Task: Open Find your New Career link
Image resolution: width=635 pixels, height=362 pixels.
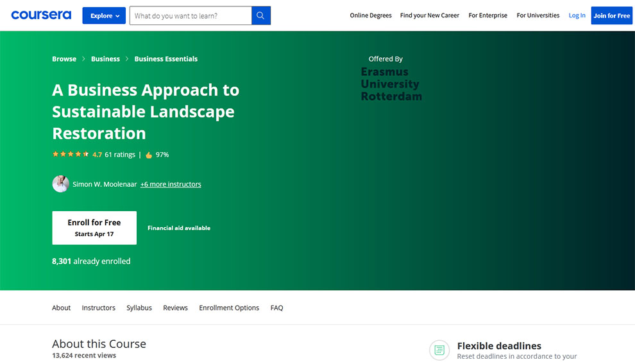Action: pyautogui.click(x=429, y=15)
